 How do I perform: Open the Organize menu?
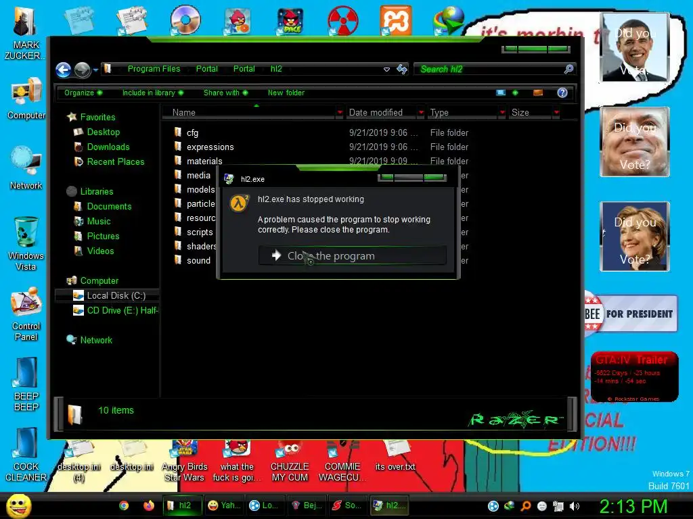(x=83, y=93)
